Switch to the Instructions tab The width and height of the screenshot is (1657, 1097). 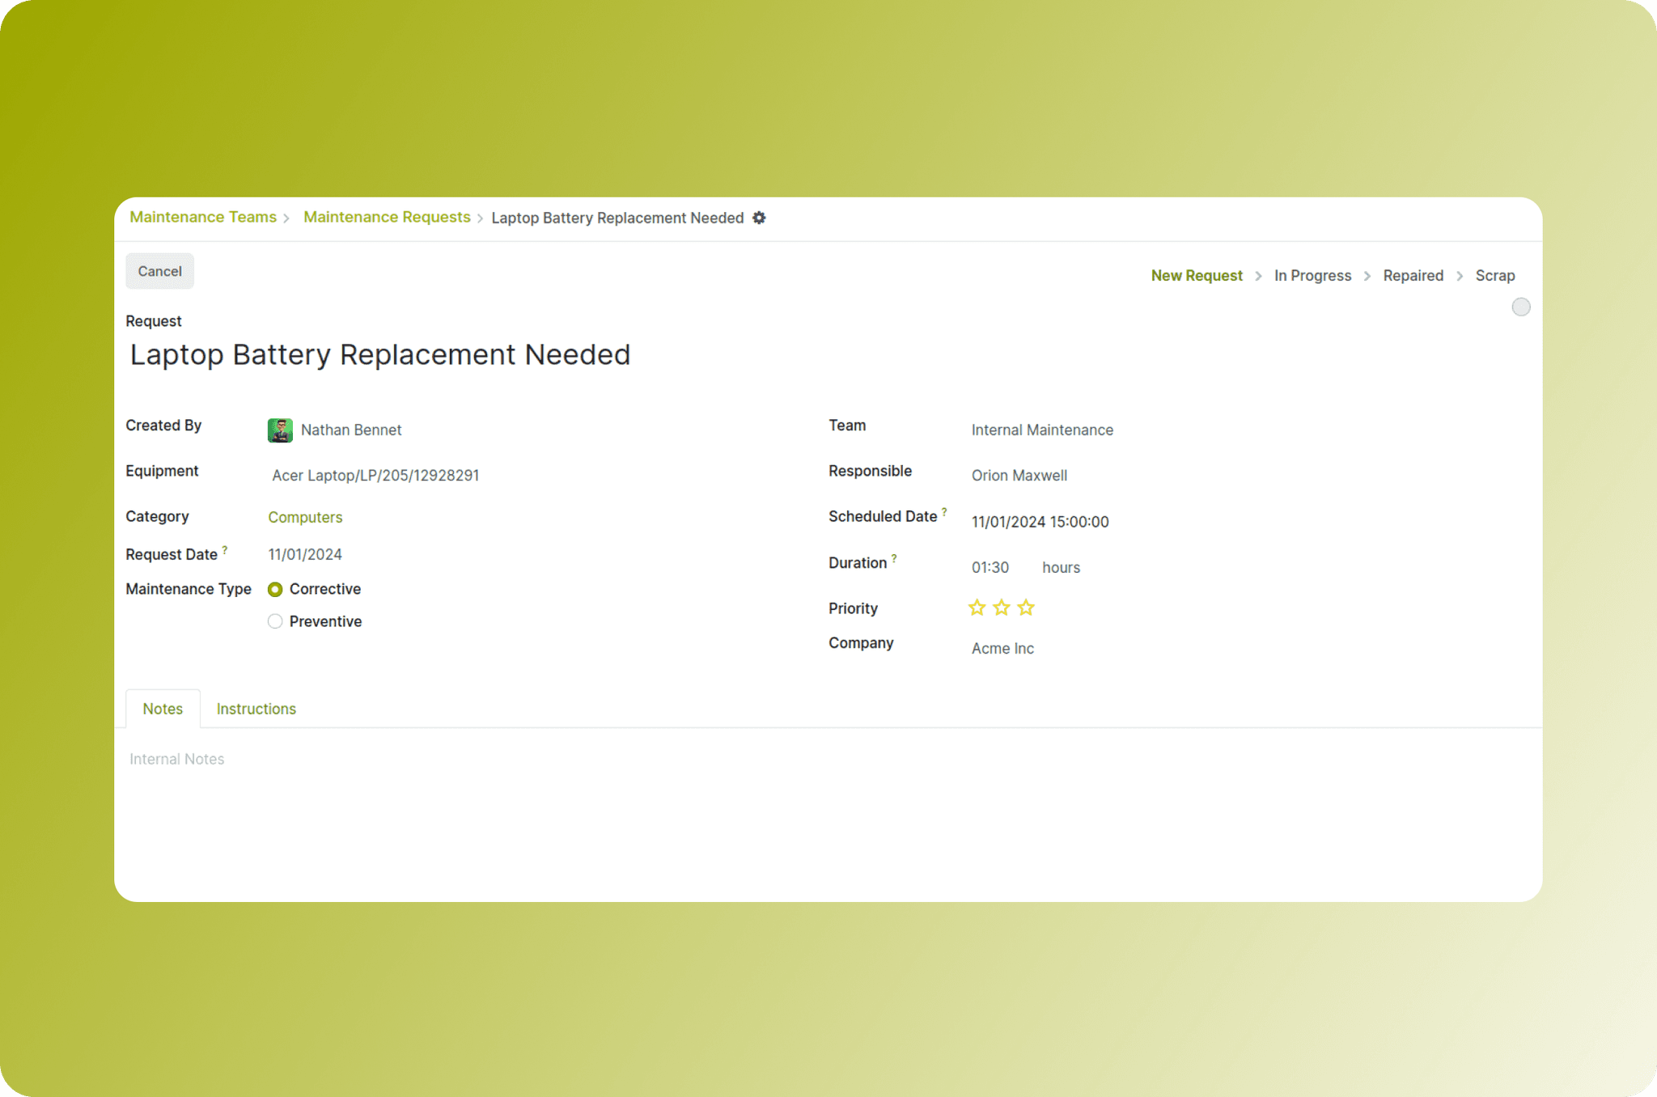(256, 709)
